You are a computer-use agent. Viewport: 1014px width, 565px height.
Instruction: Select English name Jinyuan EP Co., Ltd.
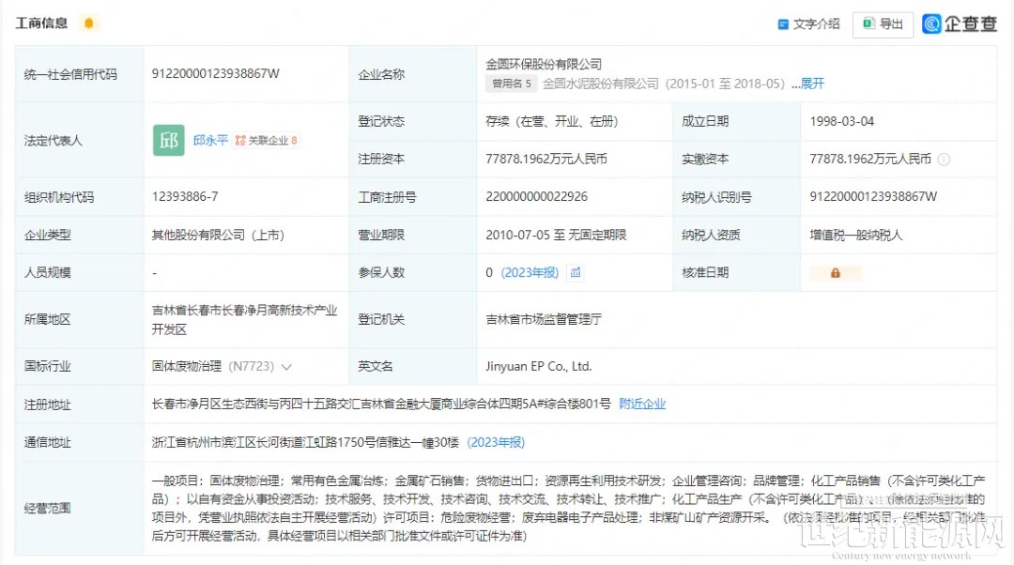[x=539, y=367]
